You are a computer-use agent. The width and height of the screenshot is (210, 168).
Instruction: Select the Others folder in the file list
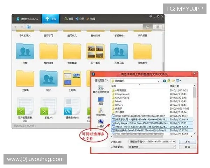click(x=117, y=105)
